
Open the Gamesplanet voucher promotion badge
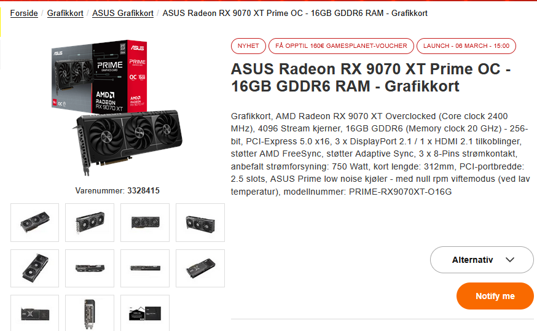coord(341,46)
